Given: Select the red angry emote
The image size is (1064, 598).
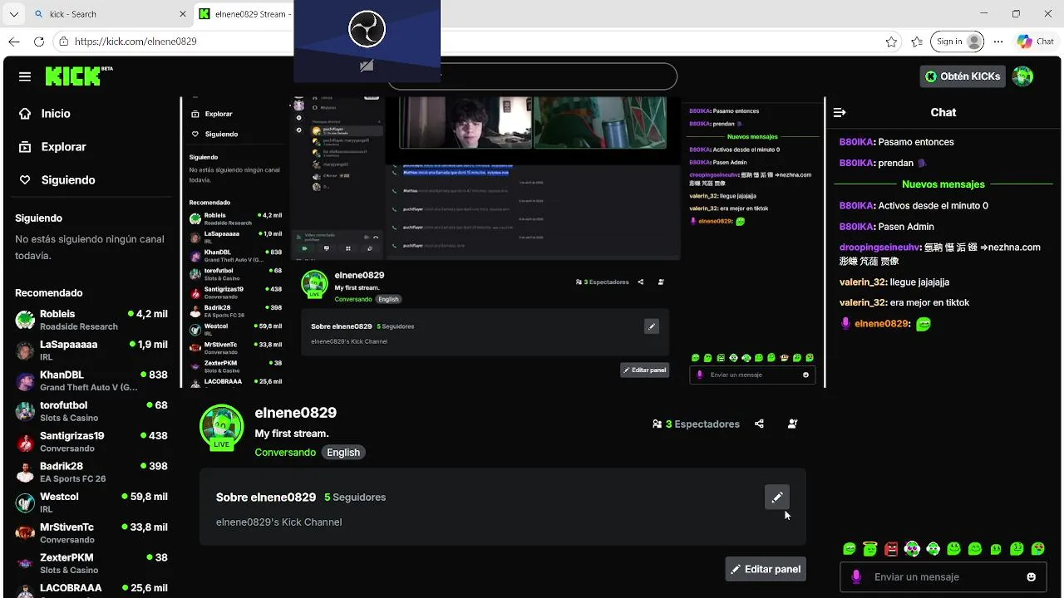Looking at the screenshot, I should (x=891, y=549).
